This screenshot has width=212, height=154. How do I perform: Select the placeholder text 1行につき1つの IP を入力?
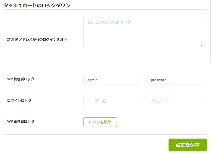tap(111, 22)
